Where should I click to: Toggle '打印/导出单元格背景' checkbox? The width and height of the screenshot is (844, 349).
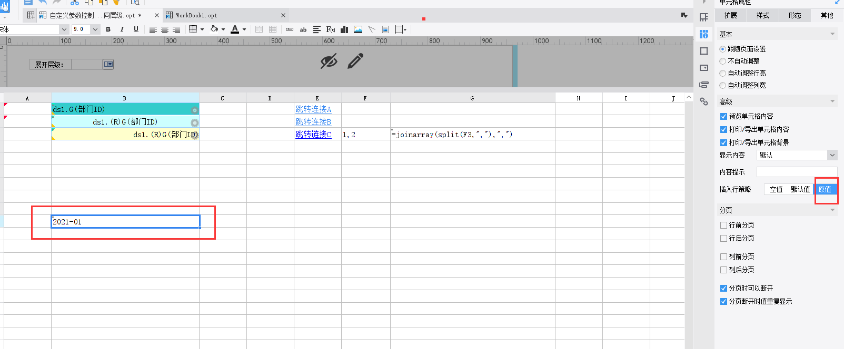pyautogui.click(x=723, y=142)
